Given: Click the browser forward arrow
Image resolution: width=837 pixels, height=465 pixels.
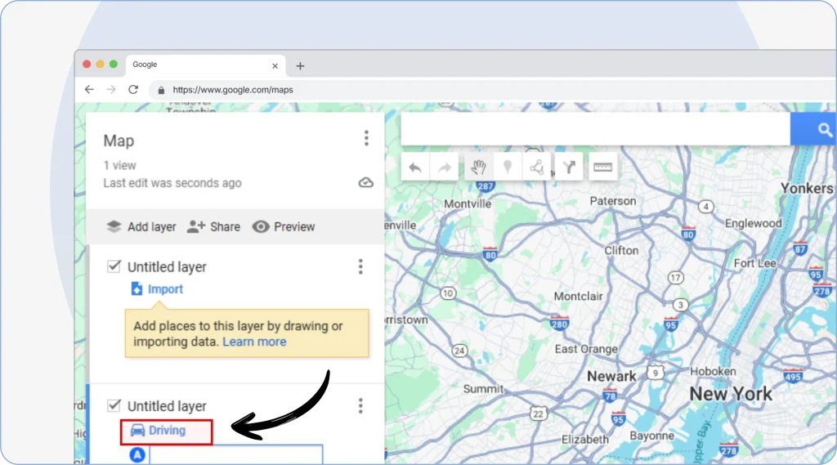Looking at the screenshot, I should pyautogui.click(x=111, y=90).
